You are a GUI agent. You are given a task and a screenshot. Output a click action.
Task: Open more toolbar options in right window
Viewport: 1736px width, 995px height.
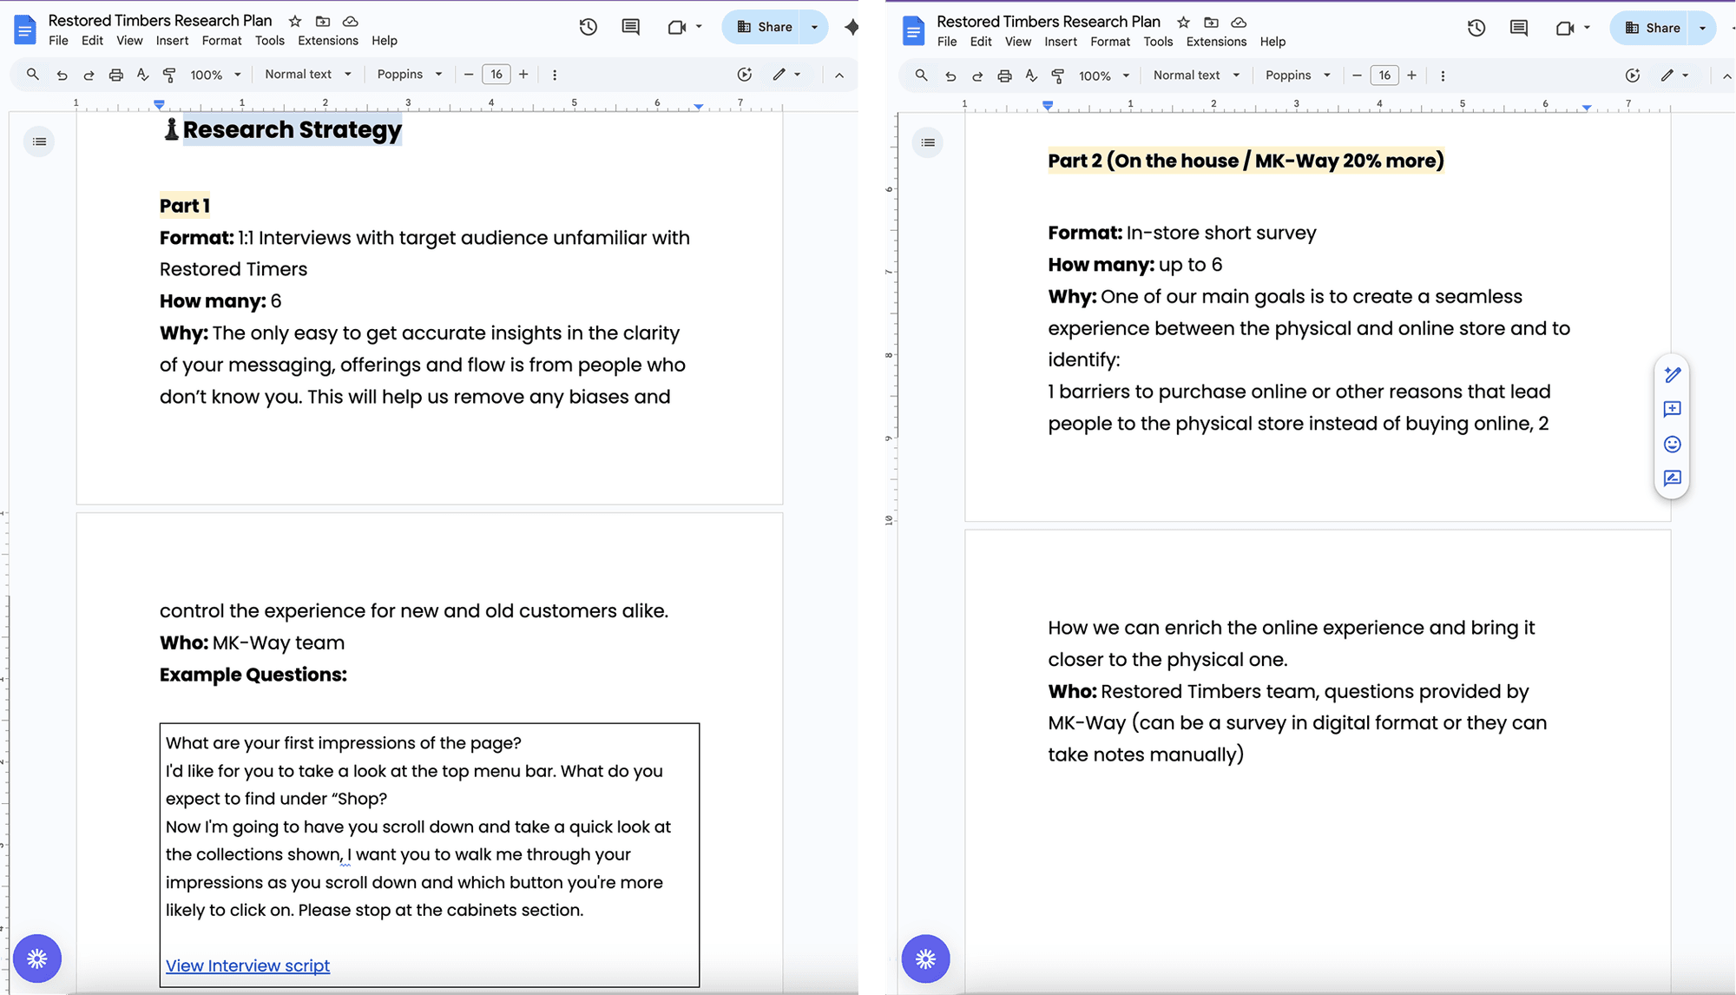click(1443, 76)
